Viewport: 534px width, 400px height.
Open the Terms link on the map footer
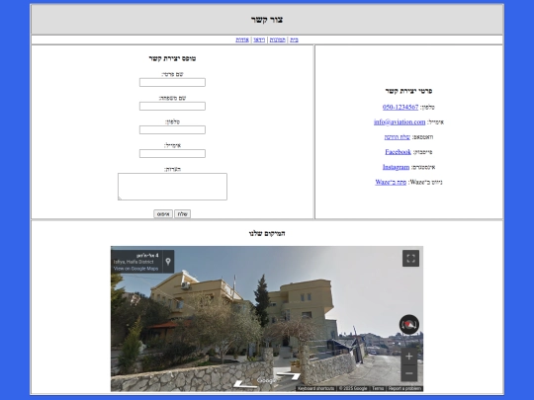coord(378,388)
